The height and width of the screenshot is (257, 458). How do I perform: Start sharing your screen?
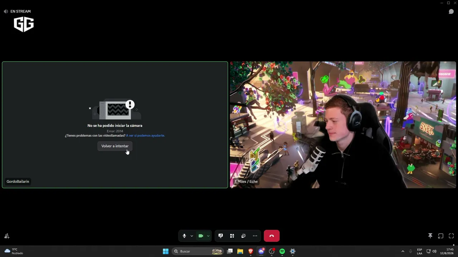[x=221, y=236]
